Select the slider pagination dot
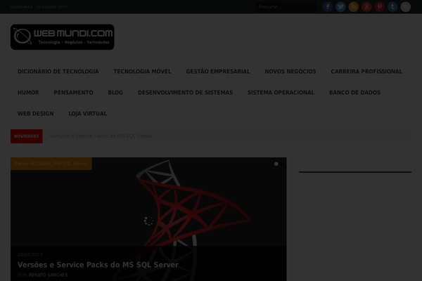The height and width of the screenshot is (281, 422). point(276,164)
